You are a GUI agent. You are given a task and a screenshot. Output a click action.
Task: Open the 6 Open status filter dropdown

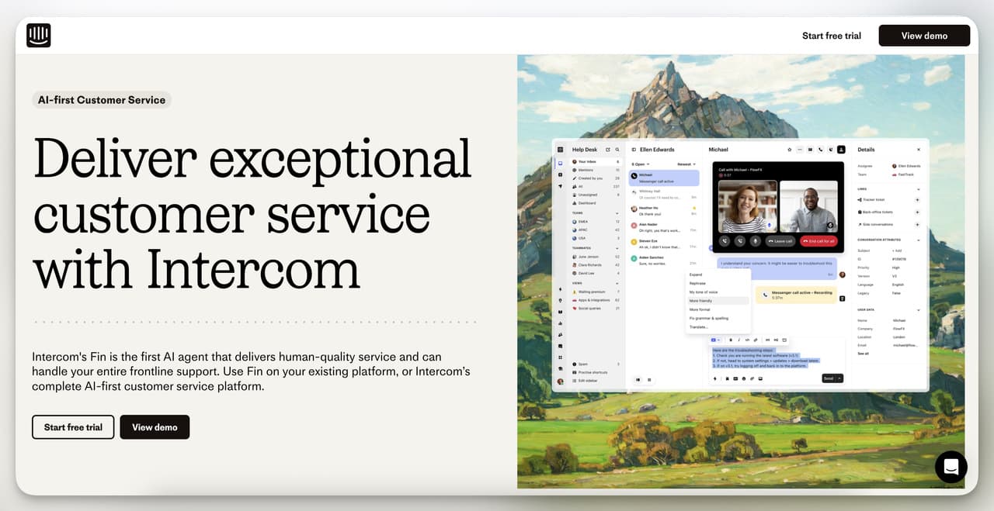tap(641, 164)
